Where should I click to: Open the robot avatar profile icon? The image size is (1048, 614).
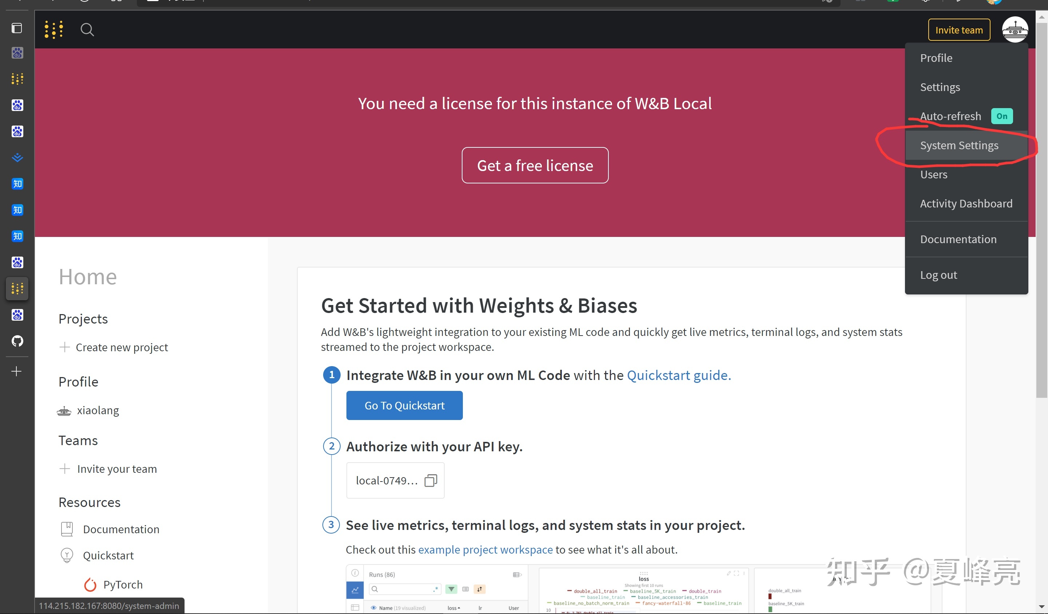tap(1015, 29)
